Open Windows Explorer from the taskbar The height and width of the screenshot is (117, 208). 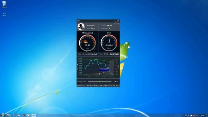[x=9, y=115]
